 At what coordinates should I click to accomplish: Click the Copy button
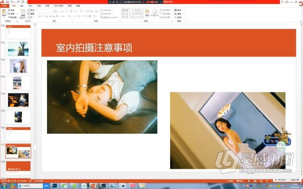[x=12, y=14]
